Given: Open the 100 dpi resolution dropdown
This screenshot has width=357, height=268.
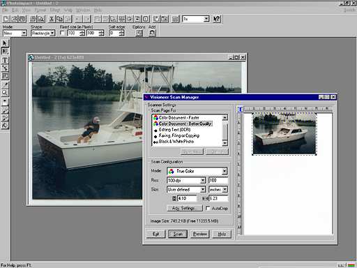Looking at the screenshot, I should pos(203,180).
